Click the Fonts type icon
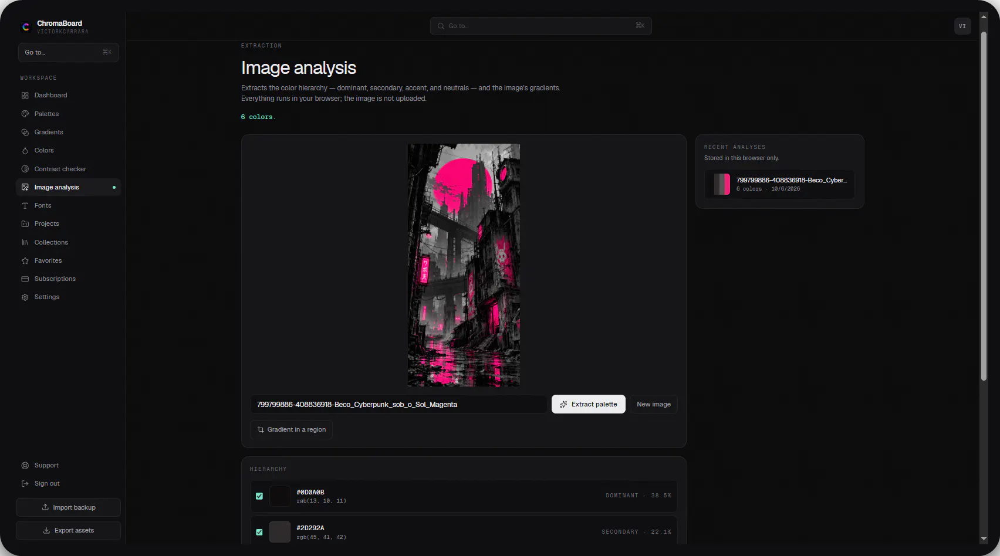This screenshot has height=556, width=1000. coord(25,206)
